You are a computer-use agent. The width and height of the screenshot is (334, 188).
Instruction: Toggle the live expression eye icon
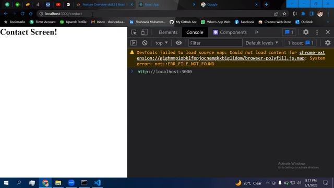click(178, 43)
